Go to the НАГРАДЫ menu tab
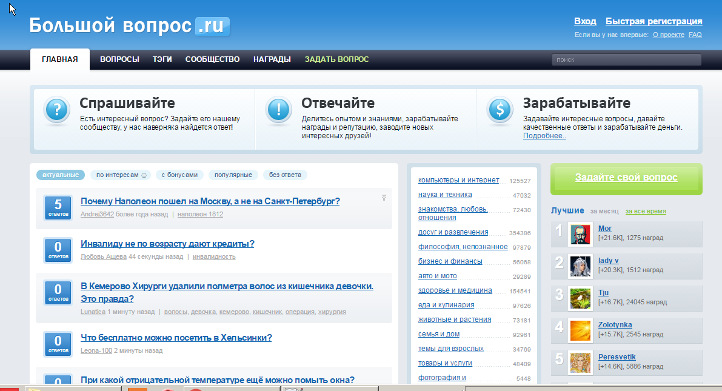The height and width of the screenshot is (391, 722). pyautogui.click(x=272, y=59)
